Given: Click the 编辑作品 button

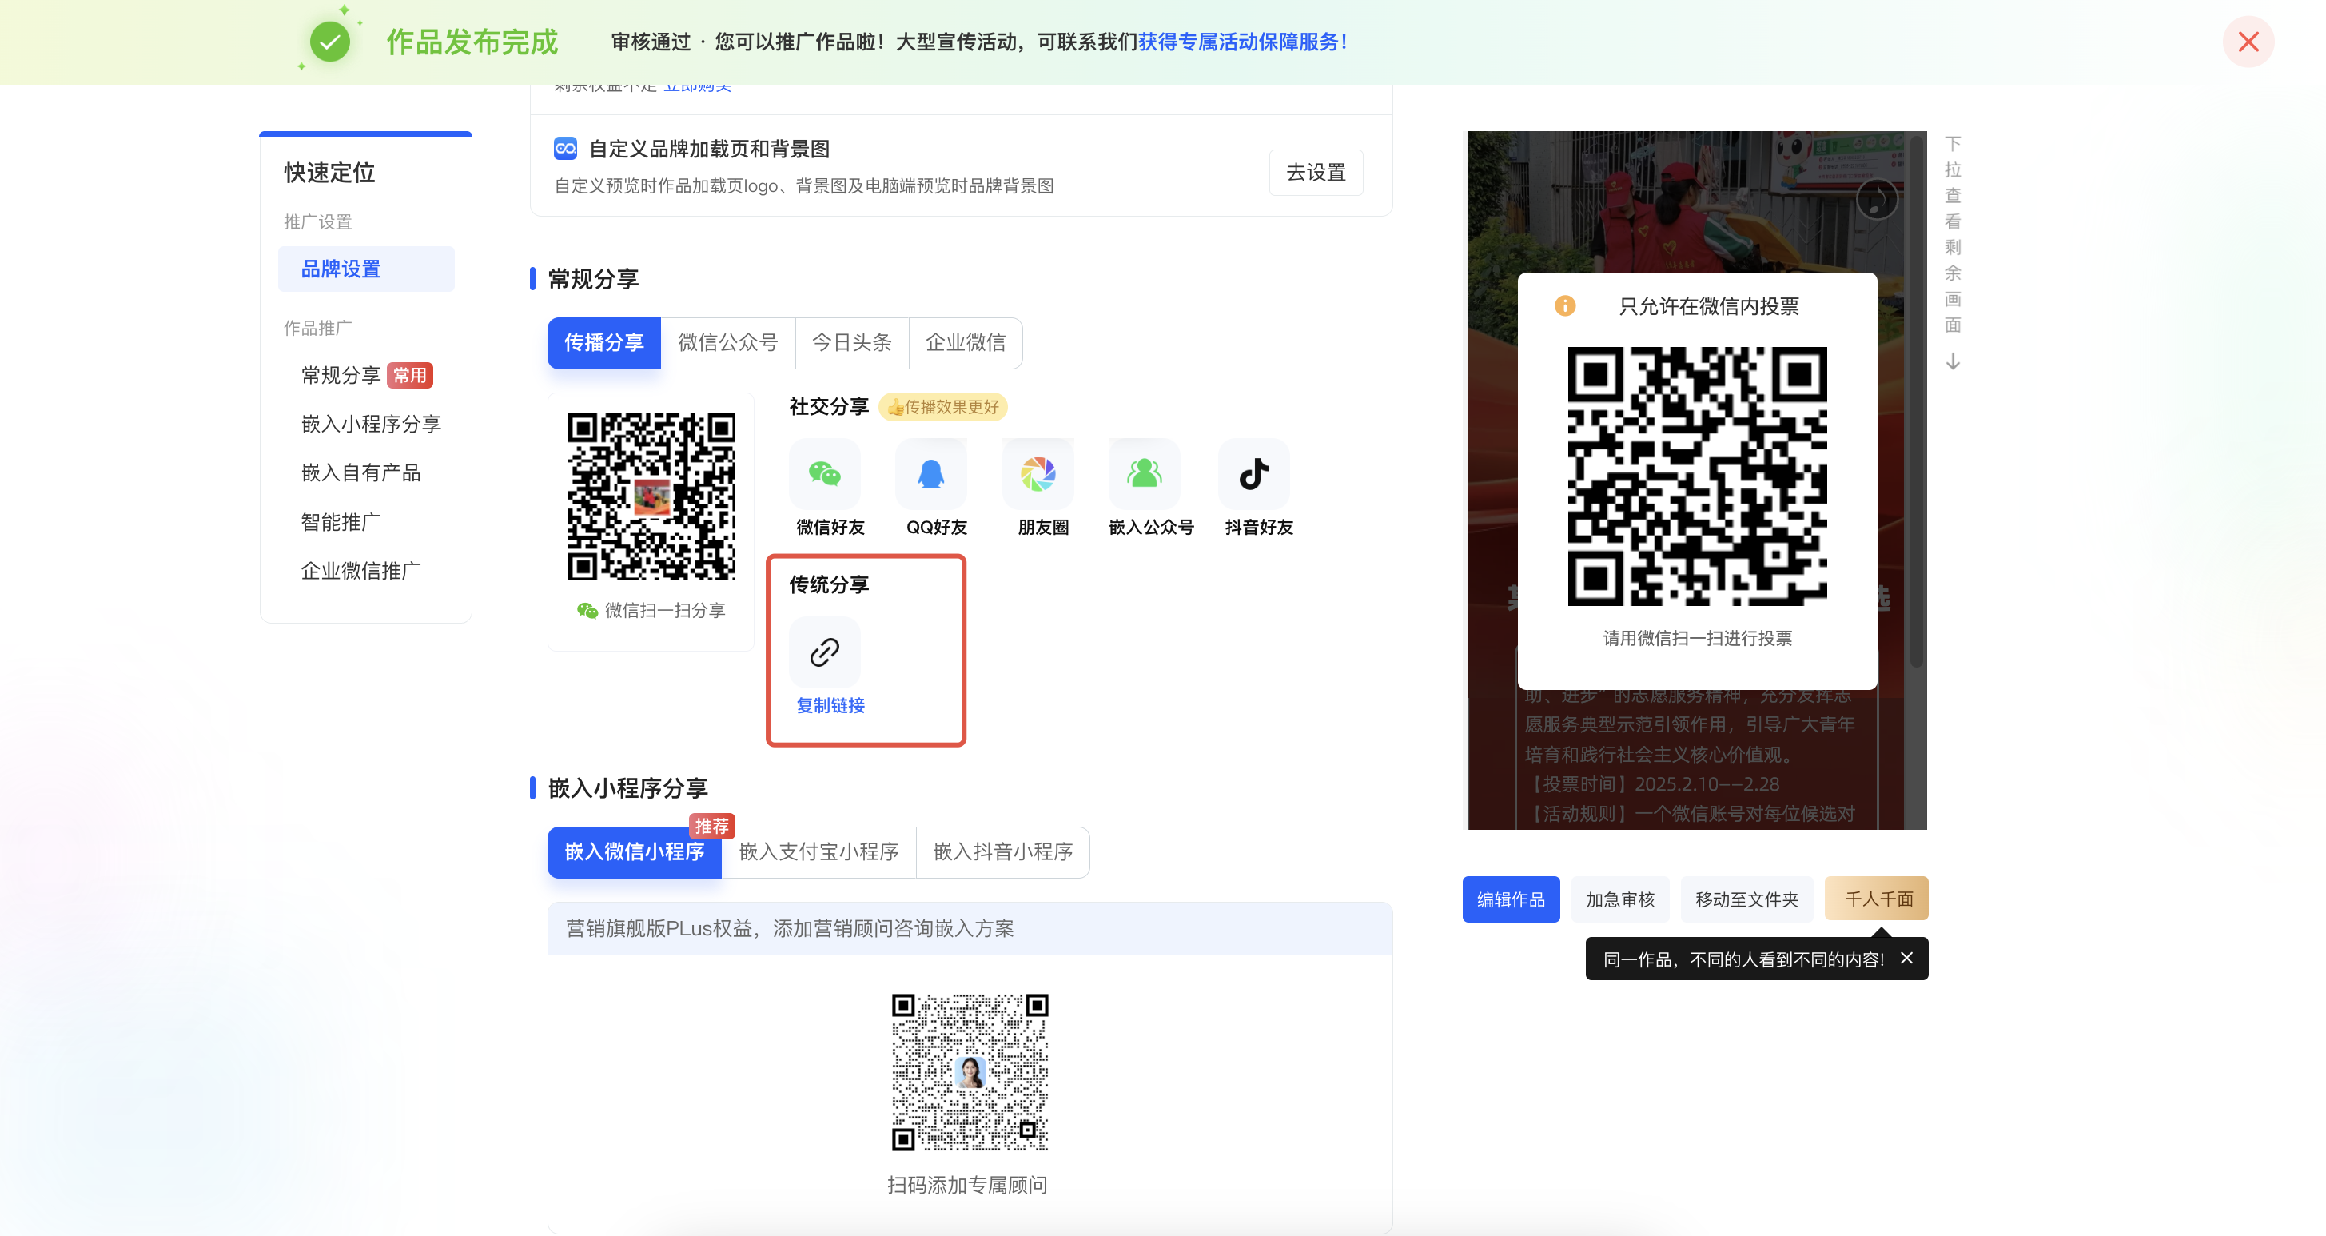Looking at the screenshot, I should point(1511,899).
